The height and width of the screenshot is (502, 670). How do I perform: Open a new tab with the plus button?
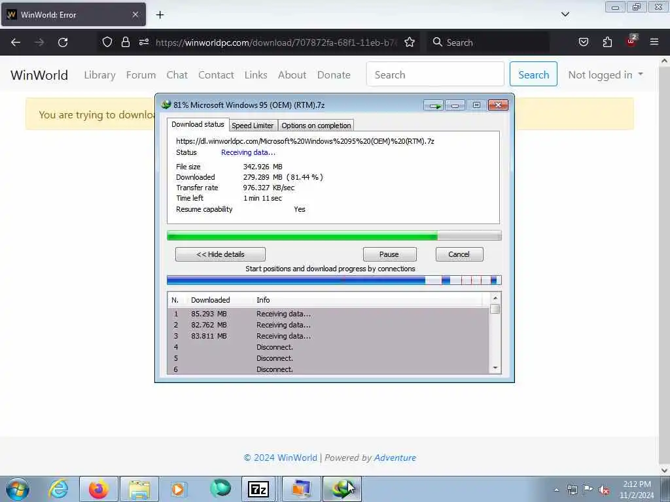point(160,15)
